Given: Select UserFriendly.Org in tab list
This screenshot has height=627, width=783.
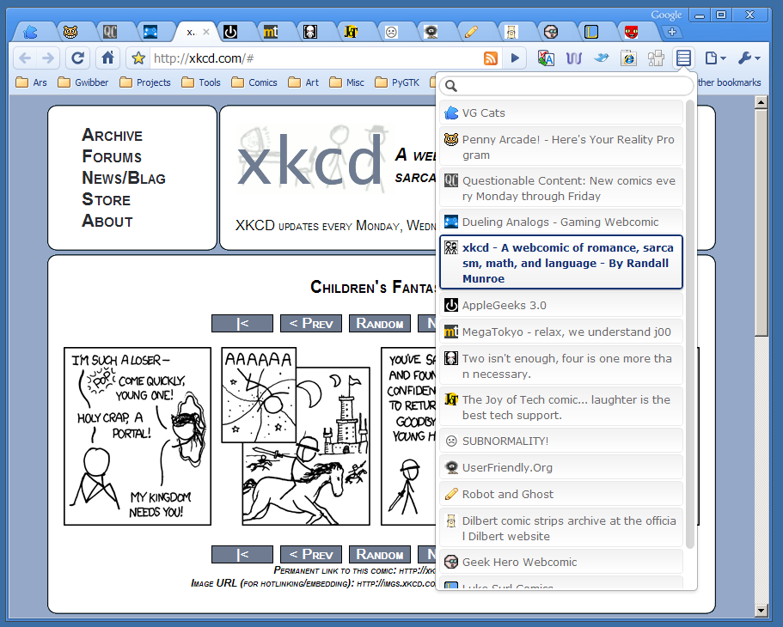Looking at the screenshot, I should [561, 467].
